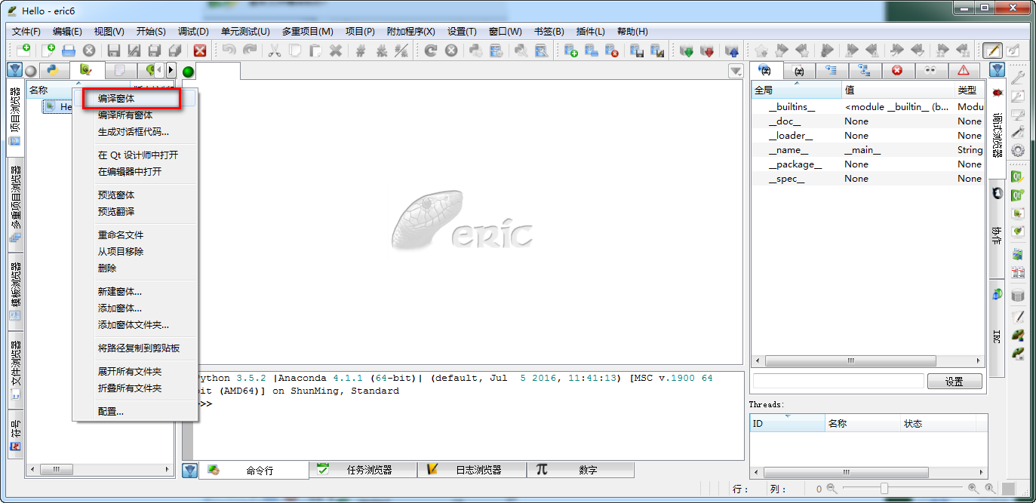
Task: Sort by the ID column in the Threads table
Action: pos(787,423)
